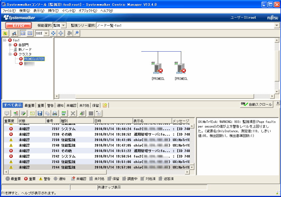Expand the 自部門 tree node
Image resolution: width=281 pixels, height=197 pixels.
click(10, 45)
